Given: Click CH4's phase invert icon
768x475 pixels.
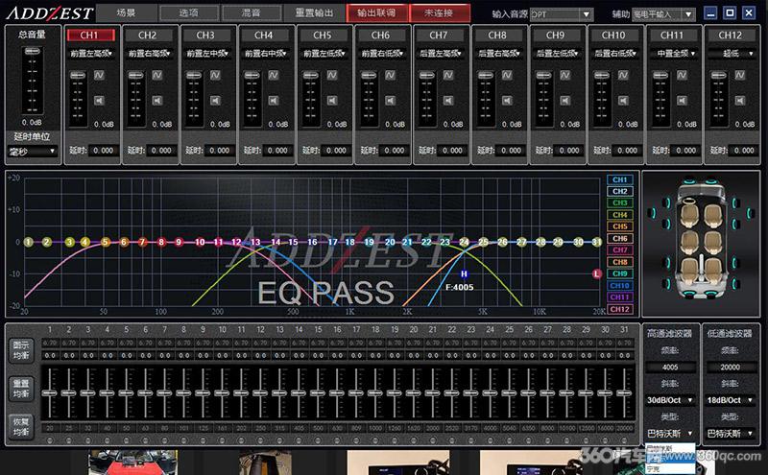Looking at the screenshot, I should tap(274, 75).
